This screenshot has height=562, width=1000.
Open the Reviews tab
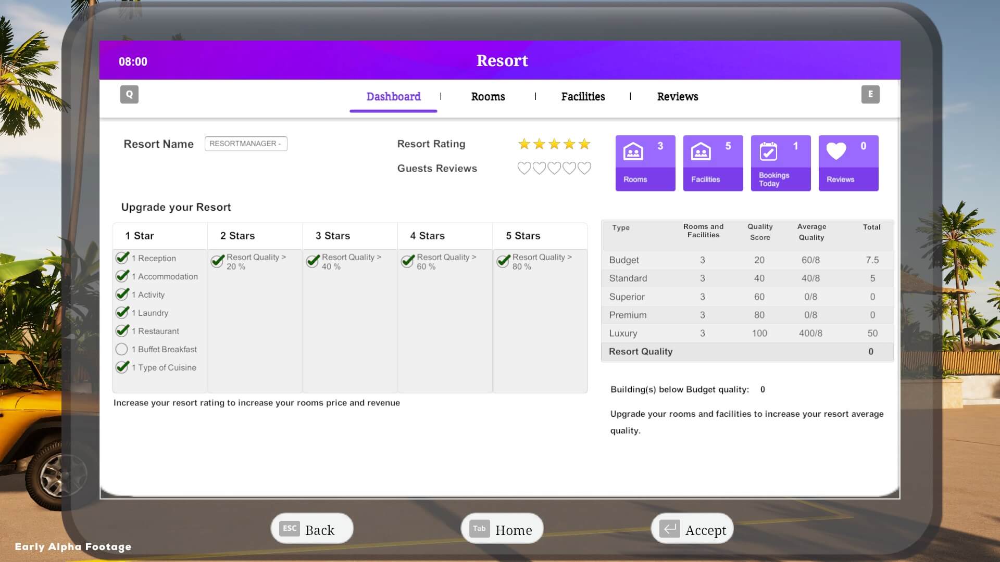pyautogui.click(x=677, y=96)
